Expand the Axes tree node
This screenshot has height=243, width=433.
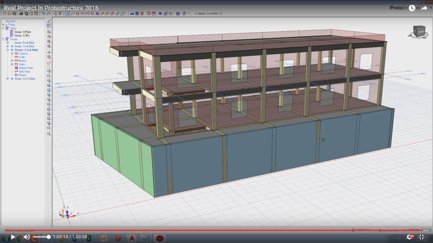coord(3,25)
